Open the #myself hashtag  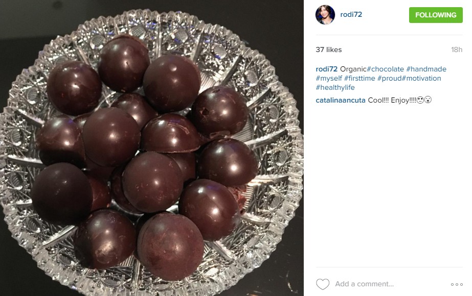pyautogui.click(x=329, y=79)
